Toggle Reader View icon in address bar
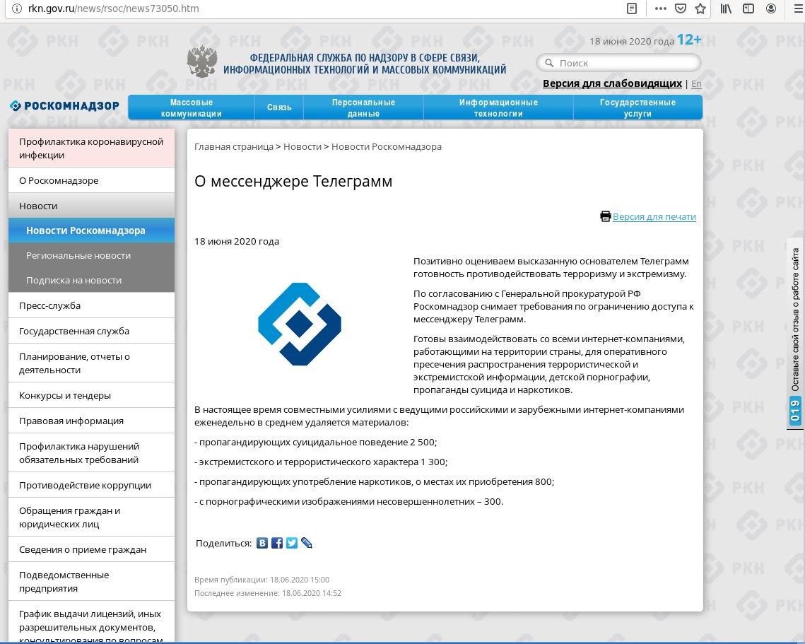The image size is (805, 644). (x=632, y=8)
